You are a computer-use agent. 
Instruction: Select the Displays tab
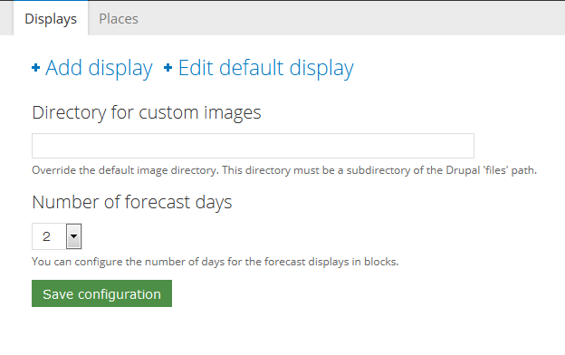[51, 19]
